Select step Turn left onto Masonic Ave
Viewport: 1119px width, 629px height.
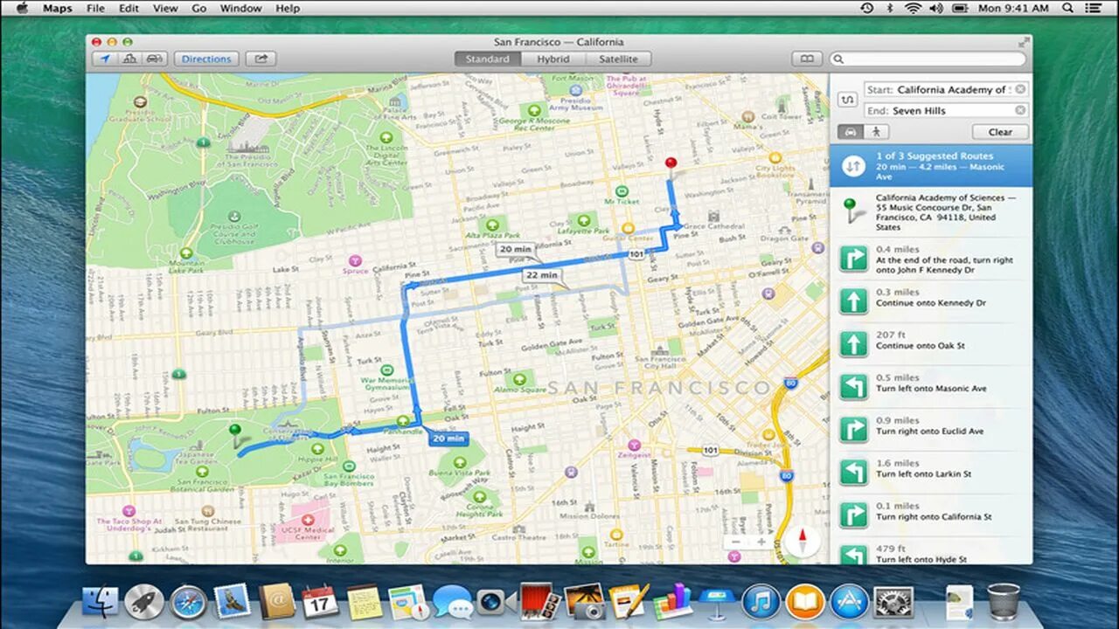(x=931, y=387)
